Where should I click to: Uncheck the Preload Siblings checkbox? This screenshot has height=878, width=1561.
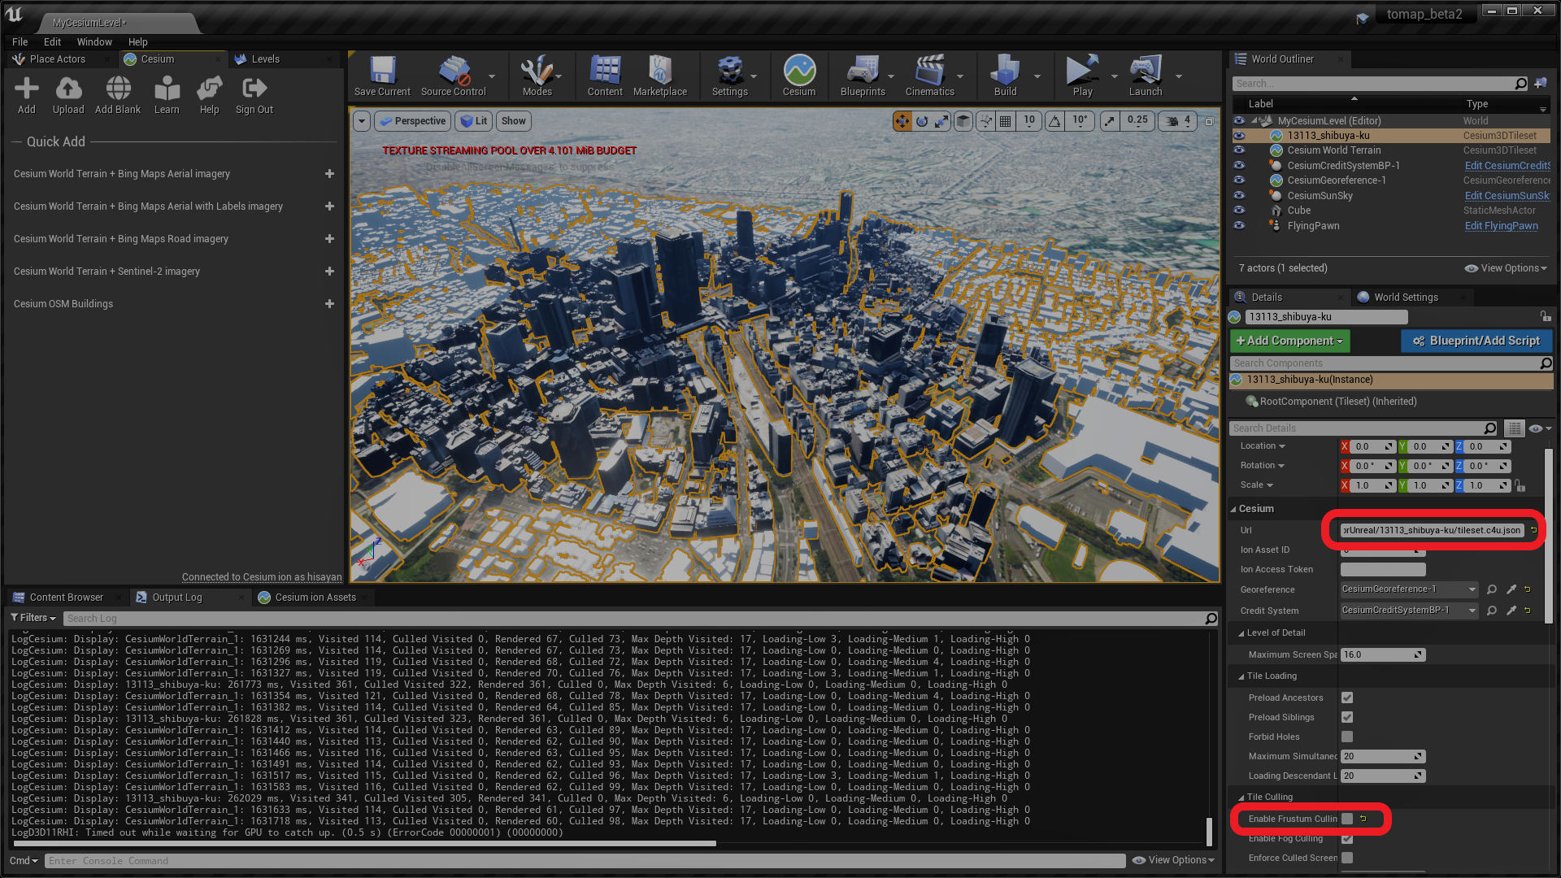(x=1347, y=717)
